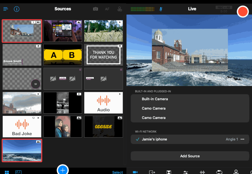Open the camera switch loop tab
The image size is (252, 174).
coord(219,172)
